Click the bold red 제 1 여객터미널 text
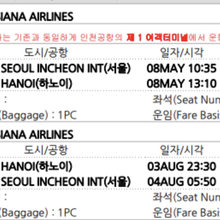 (157, 37)
